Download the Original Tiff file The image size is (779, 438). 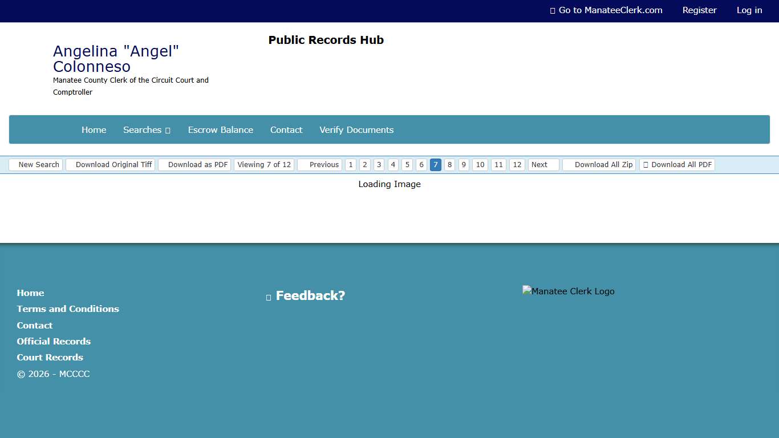click(x=114, y=164)
